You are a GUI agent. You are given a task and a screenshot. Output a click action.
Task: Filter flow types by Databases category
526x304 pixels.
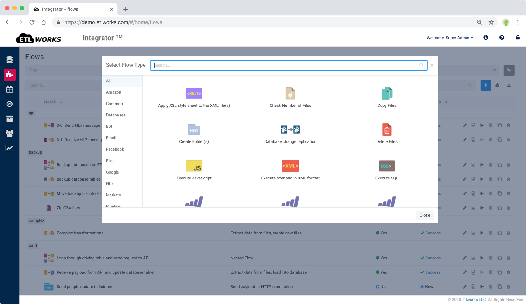click(x=116, y=115)
